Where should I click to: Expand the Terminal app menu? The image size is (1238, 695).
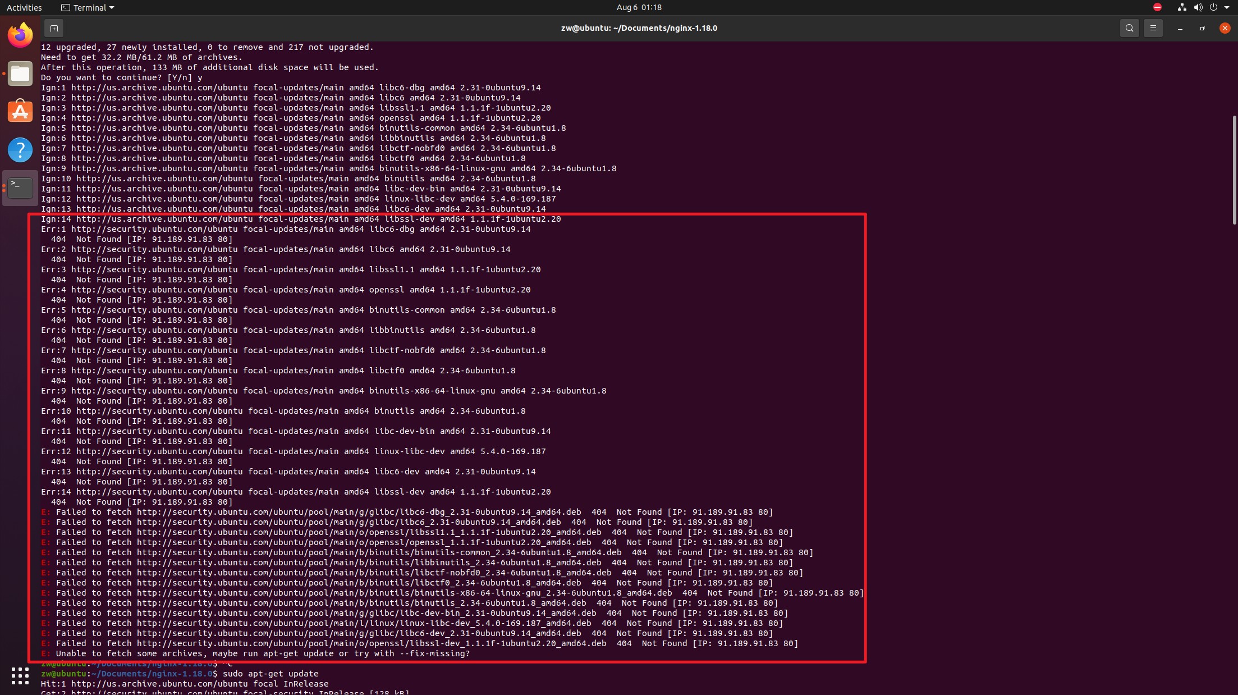pyautogui.click(x=88, y=7)
